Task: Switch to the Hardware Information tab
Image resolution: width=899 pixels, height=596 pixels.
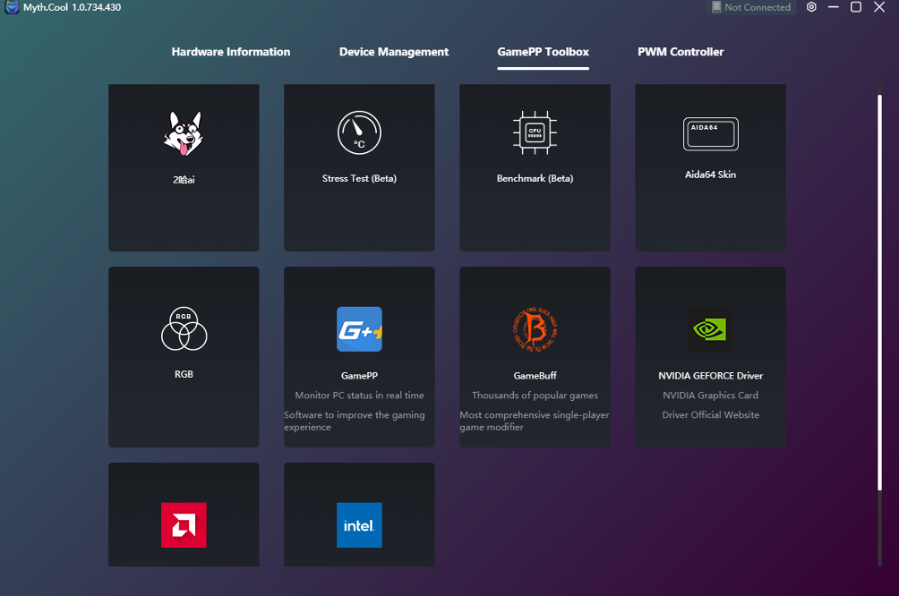Action: pos(230,52)
